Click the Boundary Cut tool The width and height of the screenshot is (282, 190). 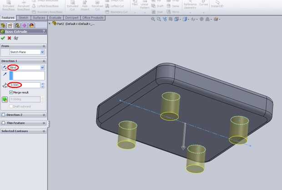[116, 12]
